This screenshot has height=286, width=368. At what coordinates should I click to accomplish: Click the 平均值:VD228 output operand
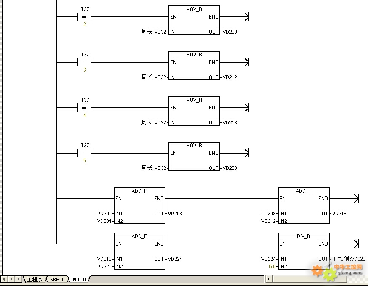click(349, 259)
